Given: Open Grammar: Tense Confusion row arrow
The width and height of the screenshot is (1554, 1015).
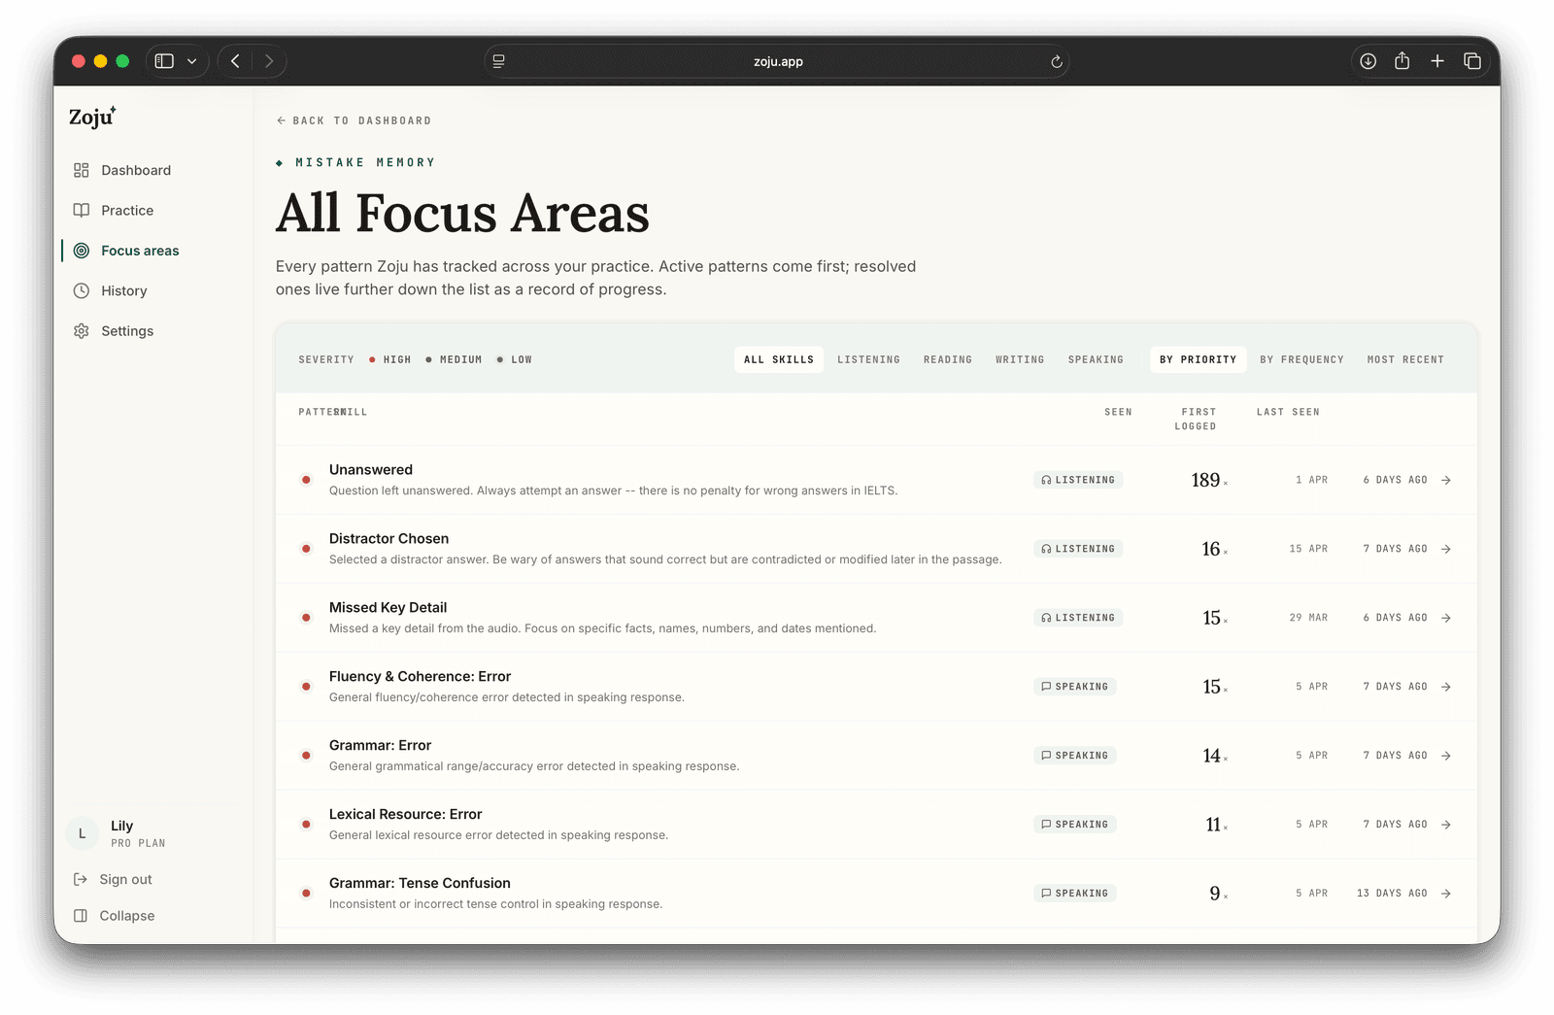Looking at the screenshot, I should tap(1446, 894).
